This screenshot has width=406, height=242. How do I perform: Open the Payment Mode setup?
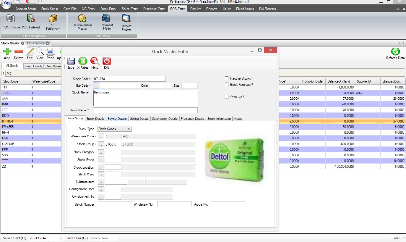click(x=106, y=22)
